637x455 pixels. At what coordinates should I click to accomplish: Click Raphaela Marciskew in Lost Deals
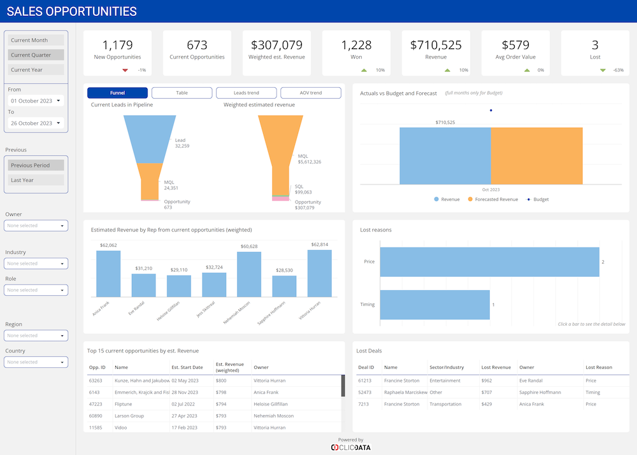coord(406,393)
